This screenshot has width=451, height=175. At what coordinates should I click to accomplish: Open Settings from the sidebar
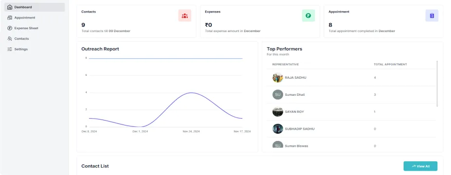click(35, 49)
